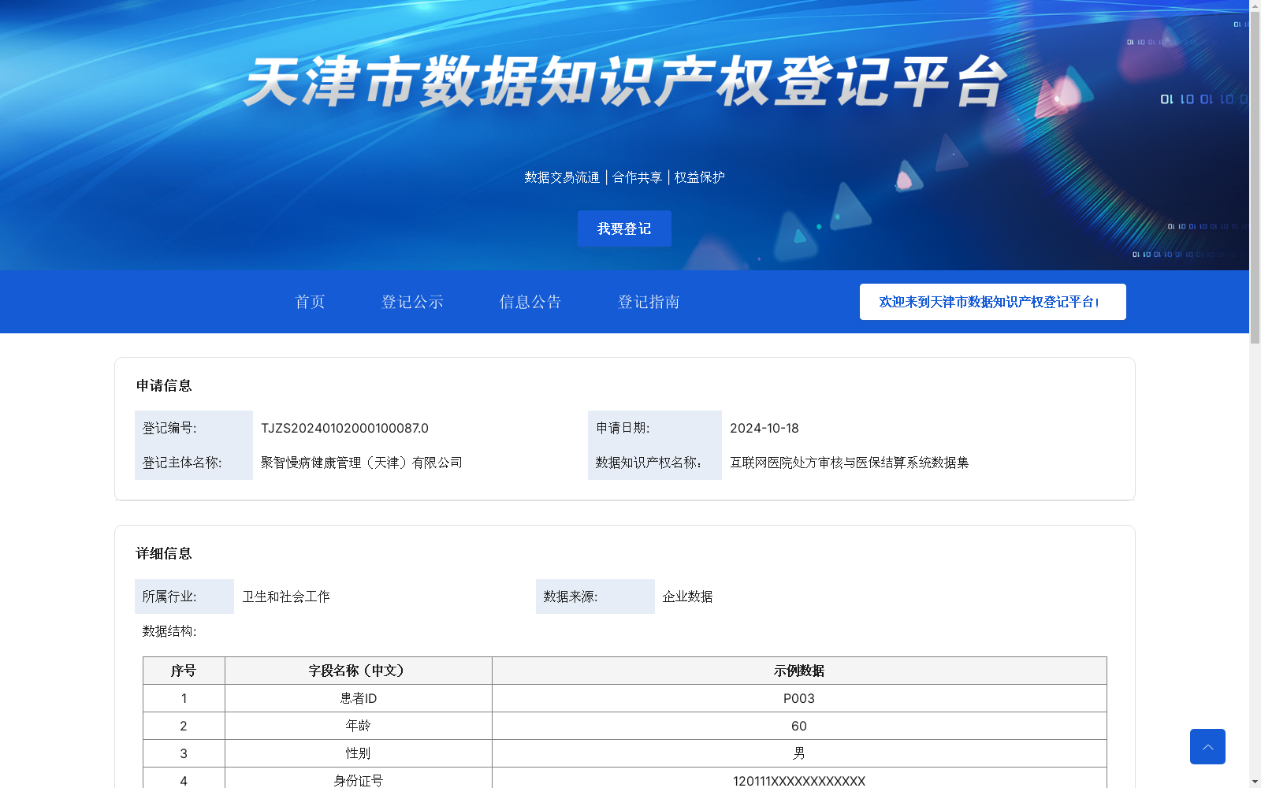This screenshot has width=1261, height=788.
Task: Click industry value 卫生和社会工作
Action: pyautogui.click(x=286, y=597)
